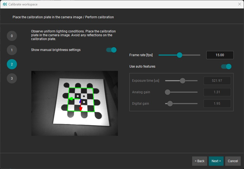
Task: Cancel the calibration wizard
Action: pos(233,161)
